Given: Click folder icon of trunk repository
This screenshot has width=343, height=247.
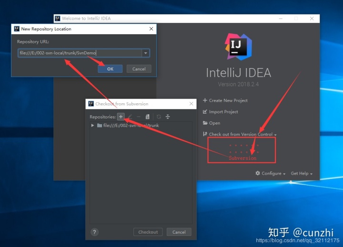Looking at the screenshot, I should point(100,125).
